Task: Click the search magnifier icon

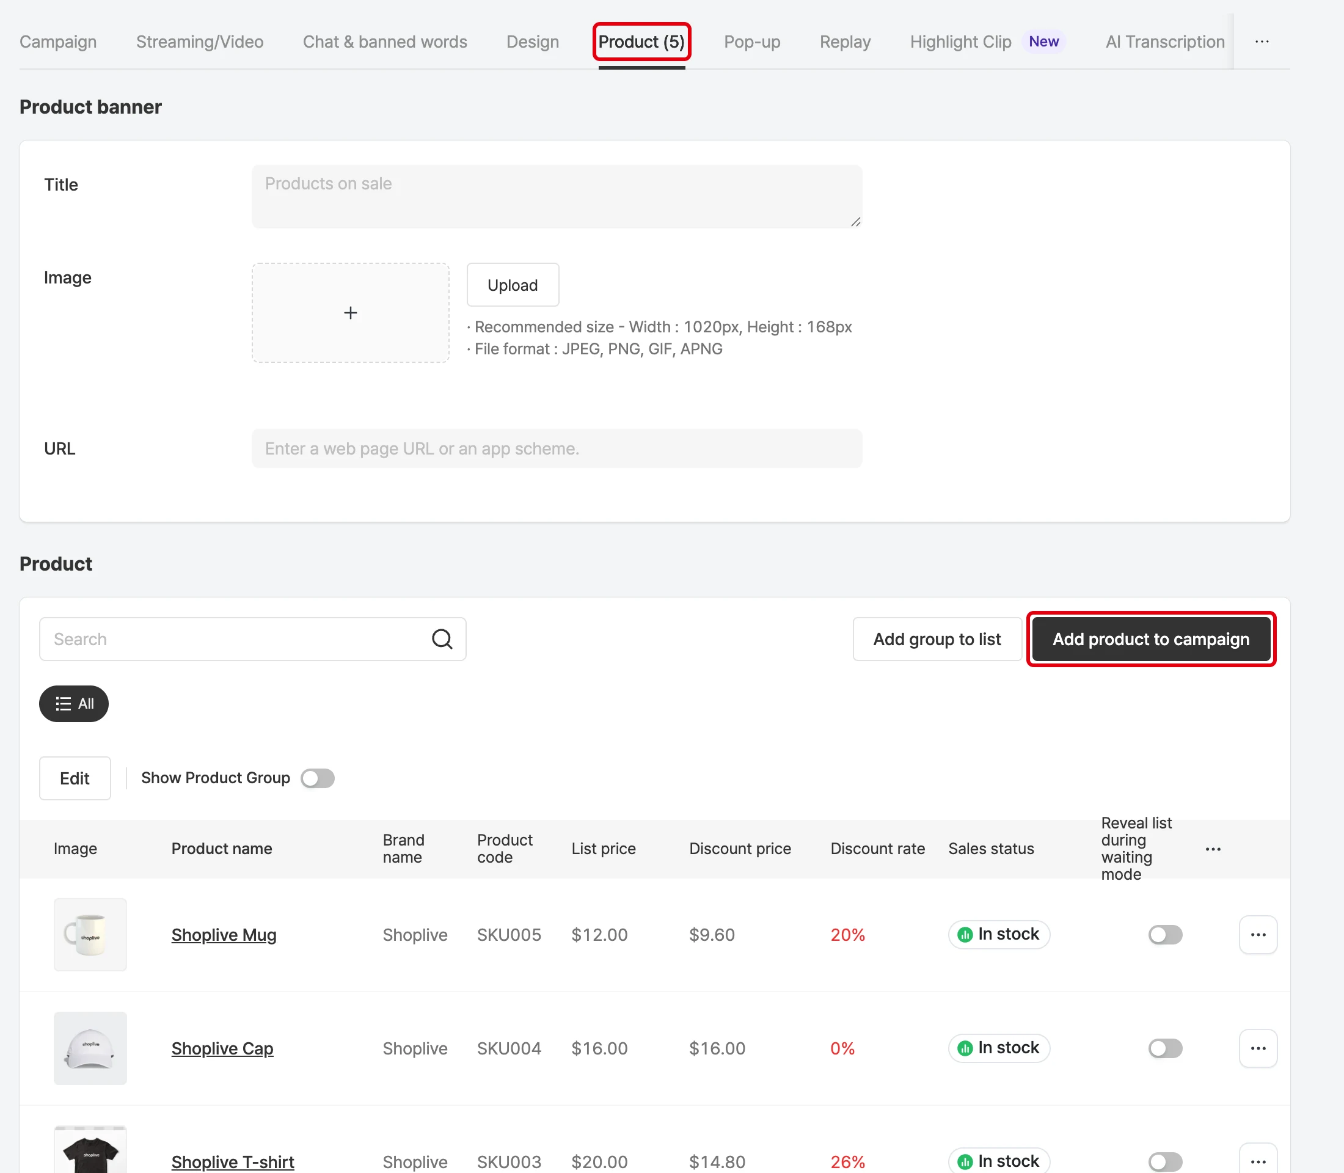Action: click(x=442, y=639)
